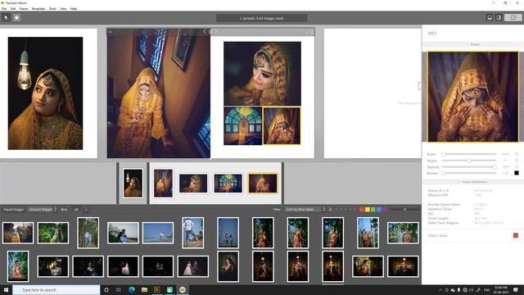Reset the Angle value icon
Screen dimensions: 524x295
[517, 161]
